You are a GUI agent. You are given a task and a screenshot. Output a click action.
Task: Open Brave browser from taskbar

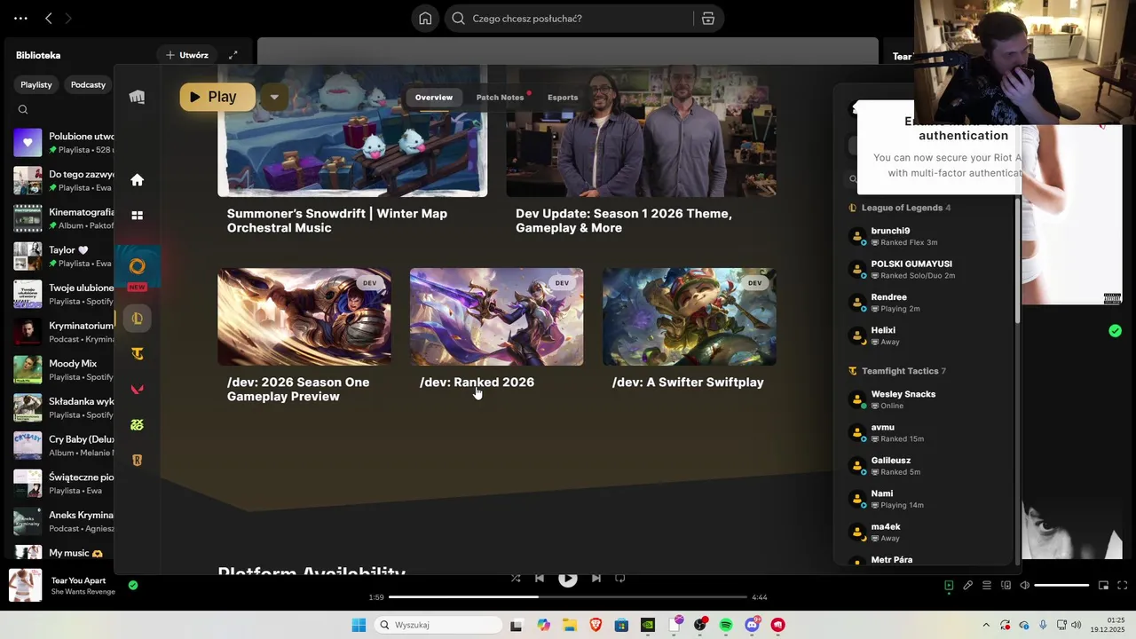[x=596, y=625]
